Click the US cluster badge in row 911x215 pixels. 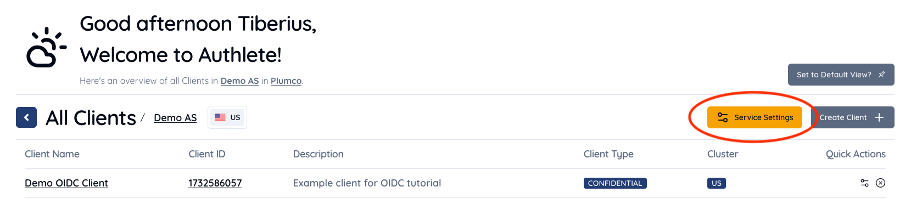[x=717, y=183]
